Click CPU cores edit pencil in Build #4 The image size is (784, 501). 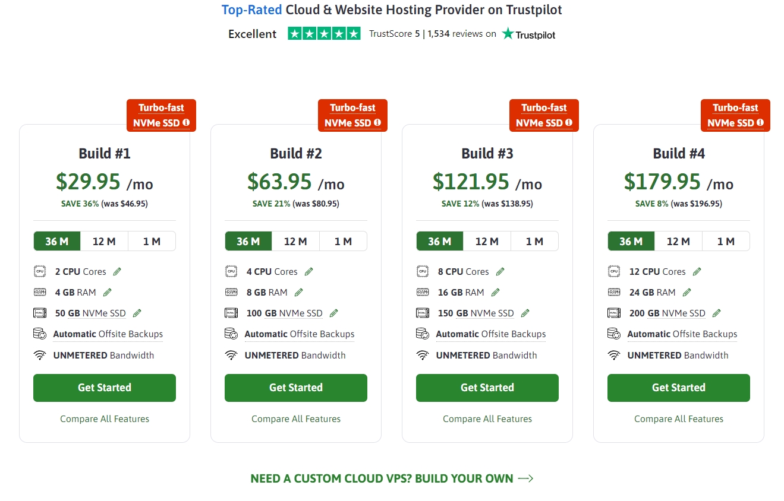[x=697, y=272]
